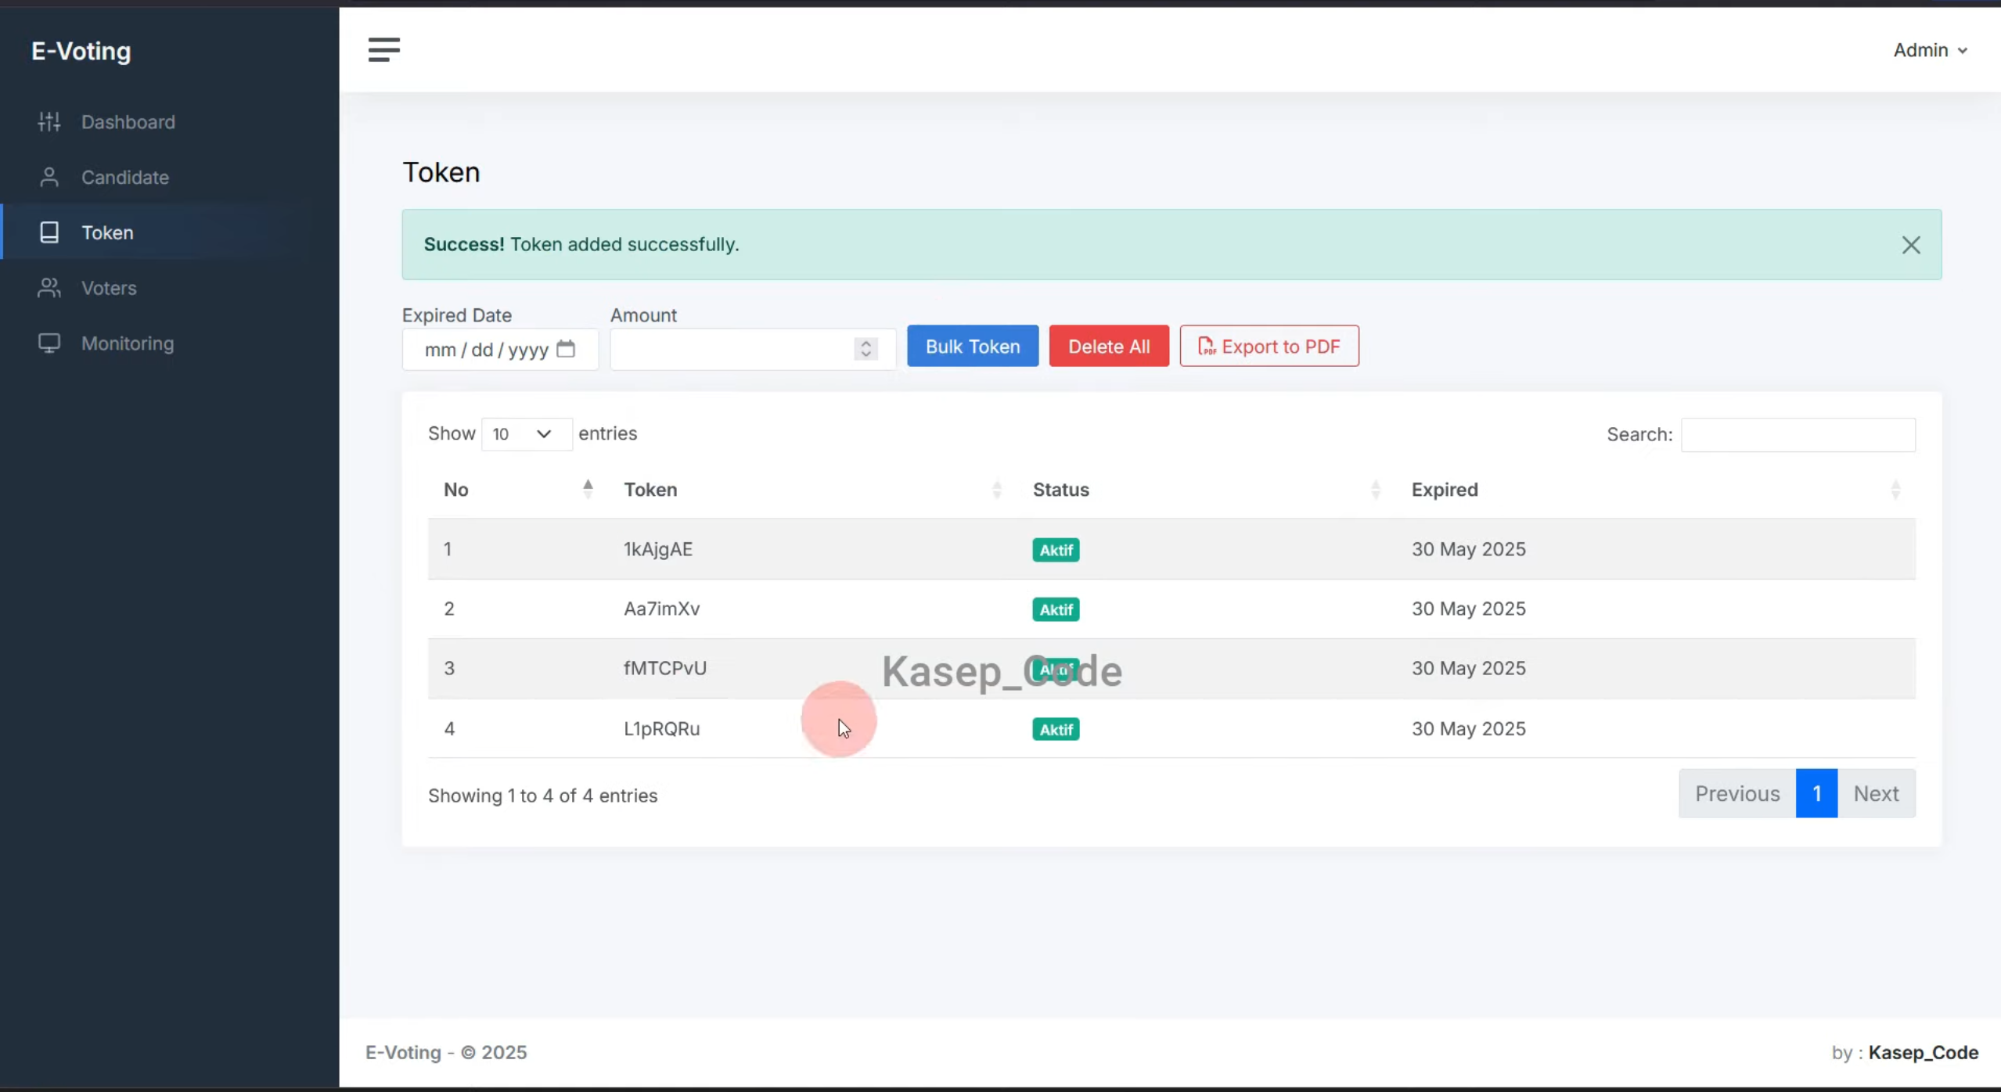Click the Aktif badge in row 4

click(1056, 729)
